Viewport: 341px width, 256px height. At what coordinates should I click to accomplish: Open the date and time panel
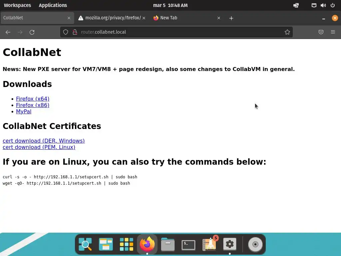click(x=170, y=5)
